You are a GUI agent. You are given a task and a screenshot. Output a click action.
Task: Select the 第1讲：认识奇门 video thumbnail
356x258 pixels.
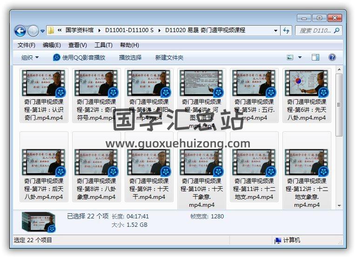(44, 83)
